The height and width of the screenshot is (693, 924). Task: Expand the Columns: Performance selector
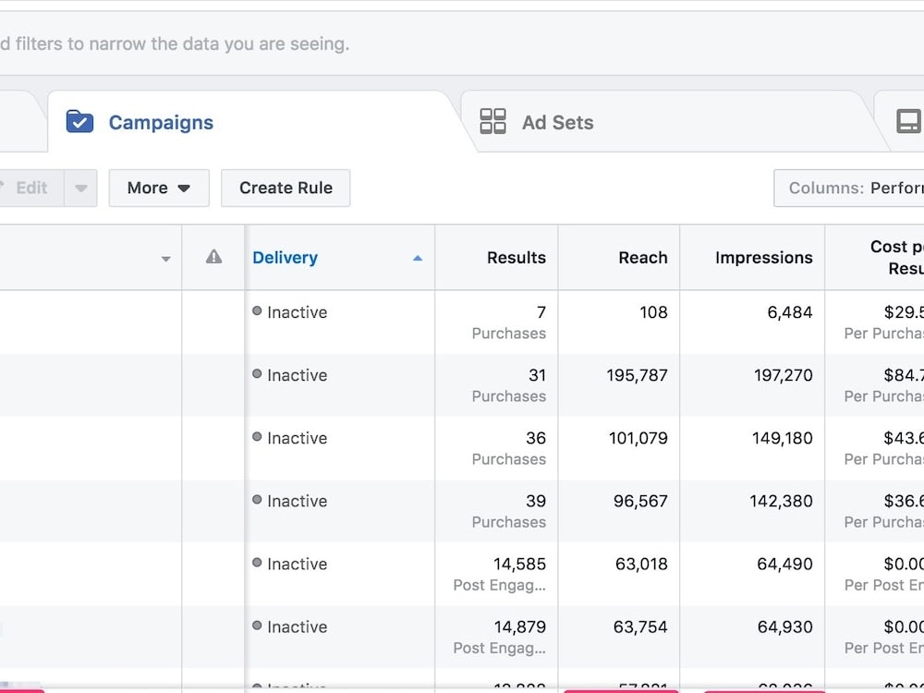point(849,188)
